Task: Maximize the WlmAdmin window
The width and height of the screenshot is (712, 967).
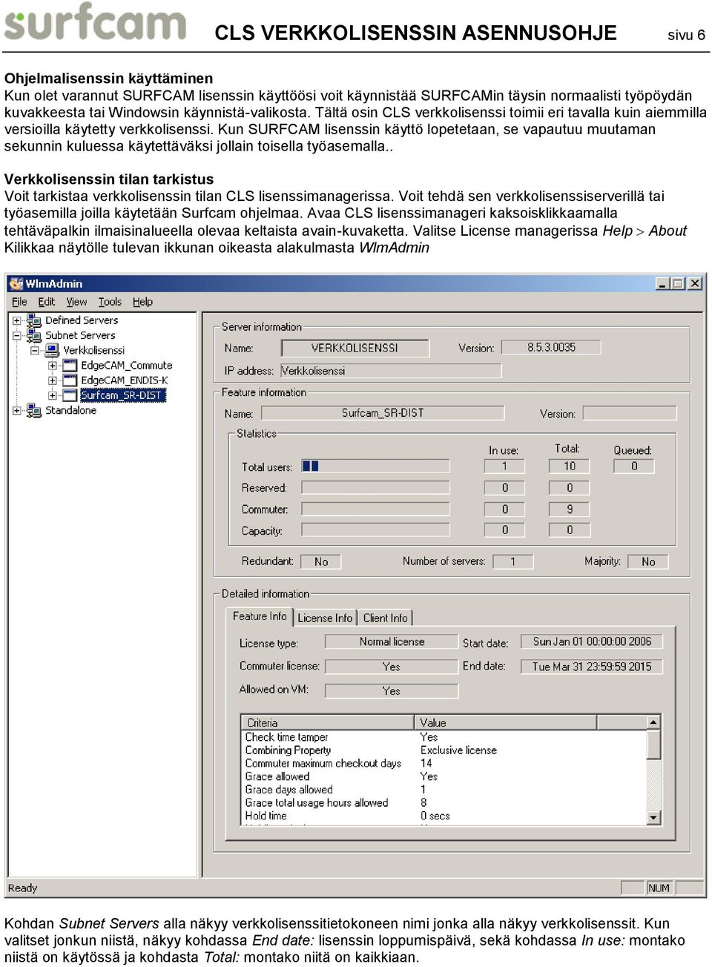Action: [677, 283]
